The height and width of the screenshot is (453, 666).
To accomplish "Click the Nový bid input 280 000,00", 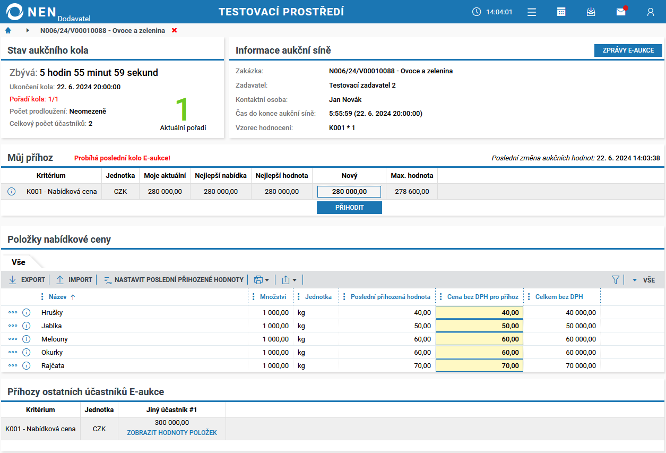I will [x=349, y=192].
